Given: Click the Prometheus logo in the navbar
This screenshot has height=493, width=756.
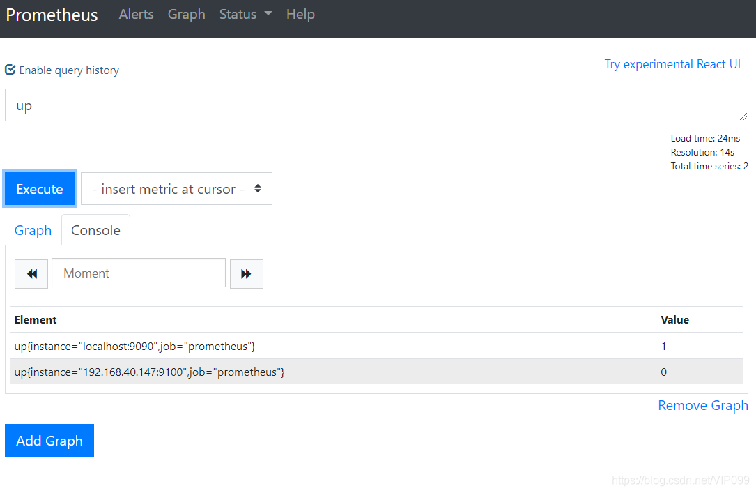Looking at the screenshot, I should pos(51,15).
